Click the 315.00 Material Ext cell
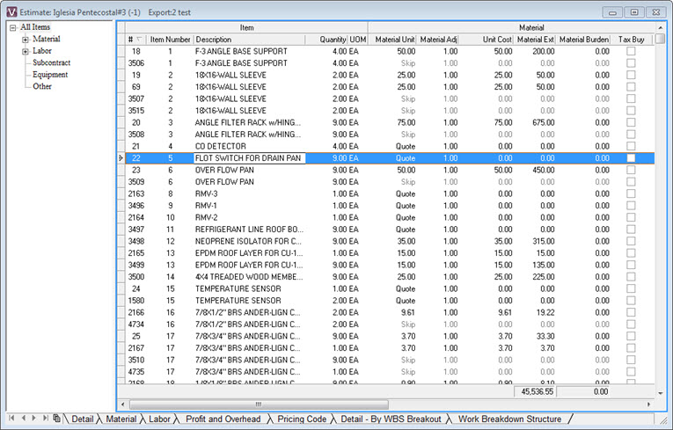Image resolution: width=673 pixels, height=430 pixels. [535, 241]
